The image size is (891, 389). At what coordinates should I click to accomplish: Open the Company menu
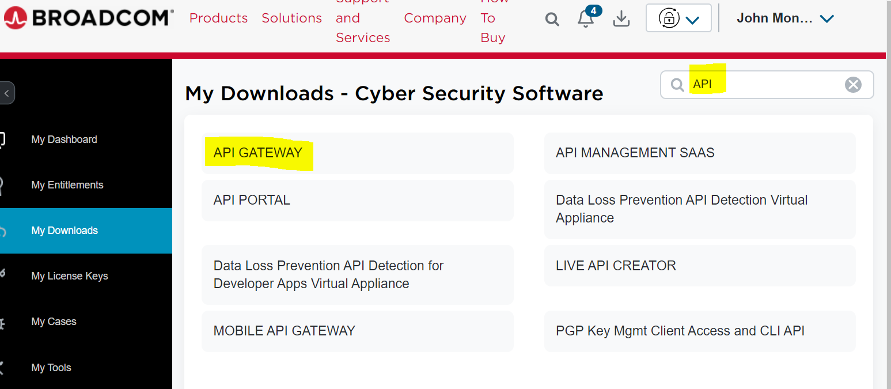(x=435, y=18)
